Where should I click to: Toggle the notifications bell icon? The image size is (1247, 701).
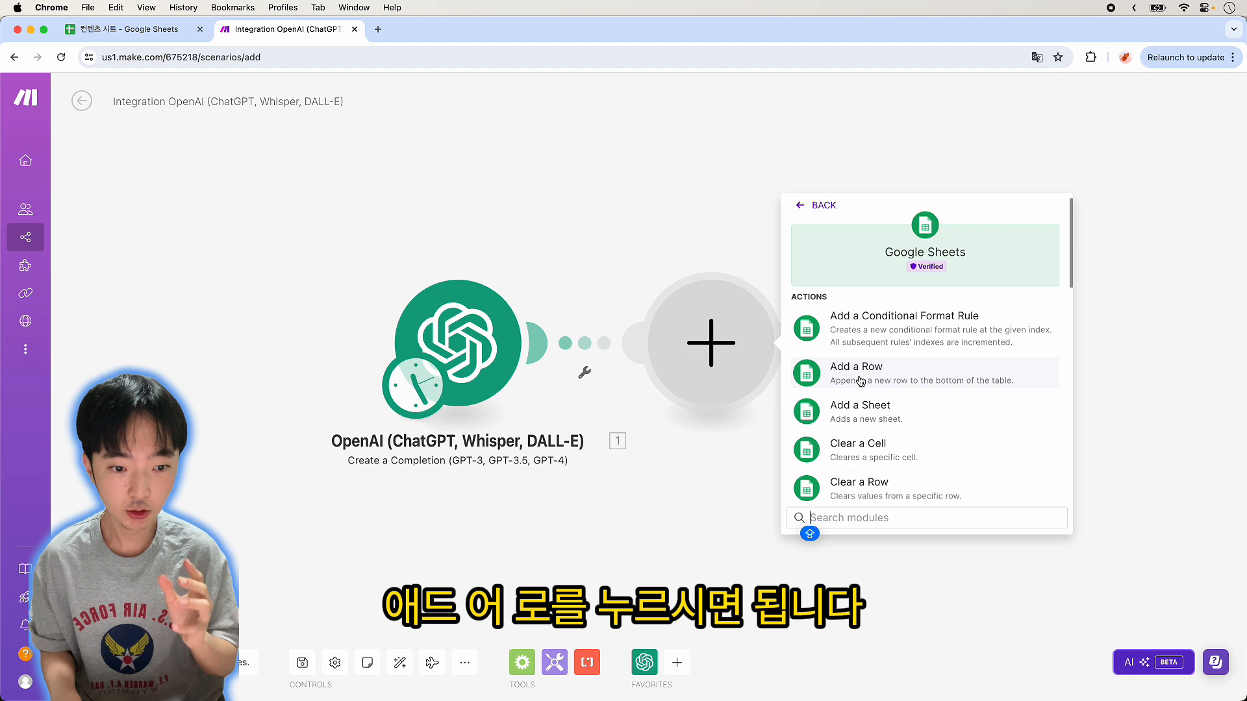25,626
